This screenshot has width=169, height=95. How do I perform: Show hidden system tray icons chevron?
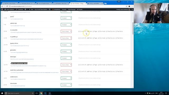145,93
